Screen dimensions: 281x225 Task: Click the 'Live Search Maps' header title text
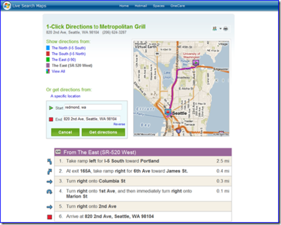coord(29,6)
